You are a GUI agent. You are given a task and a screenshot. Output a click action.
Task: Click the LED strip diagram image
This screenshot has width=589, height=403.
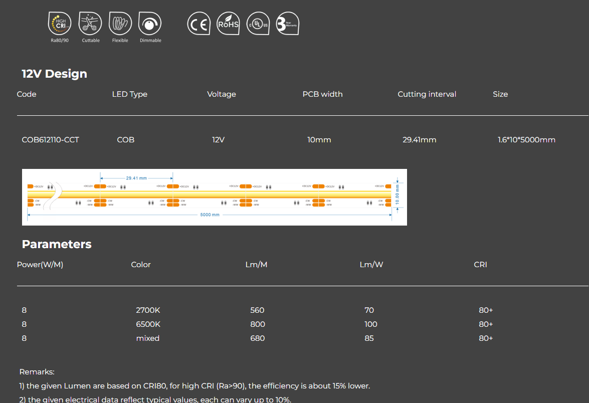(215, 197)
